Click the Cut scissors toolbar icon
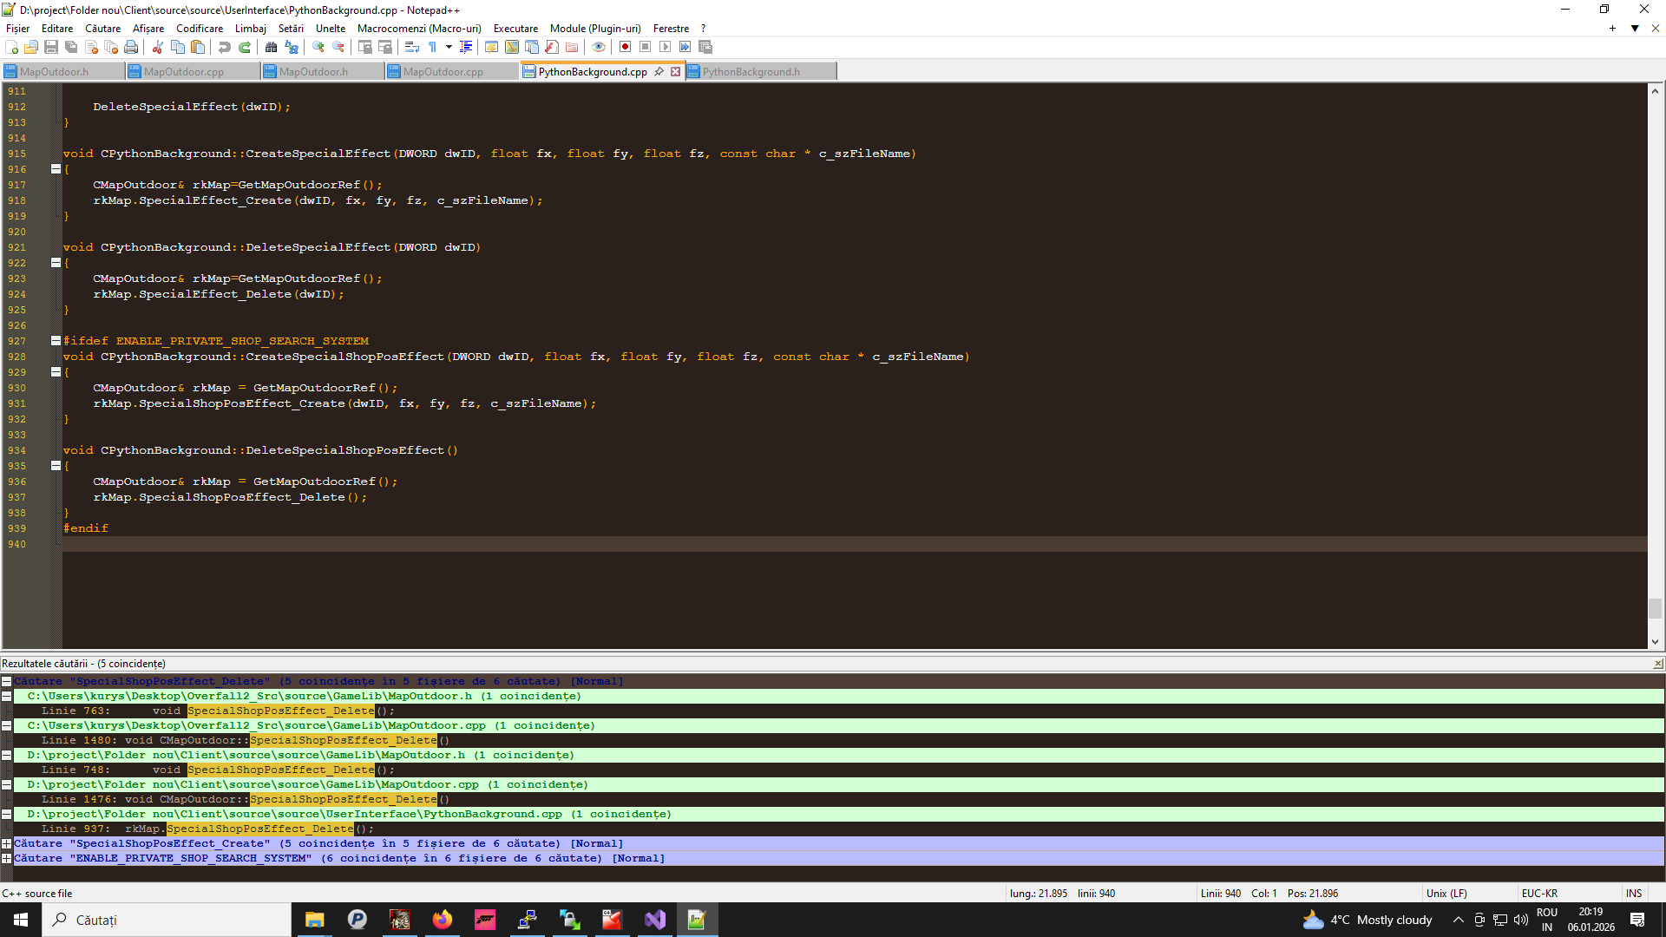Screen dimensions: 1666x937 click(158, 47)
